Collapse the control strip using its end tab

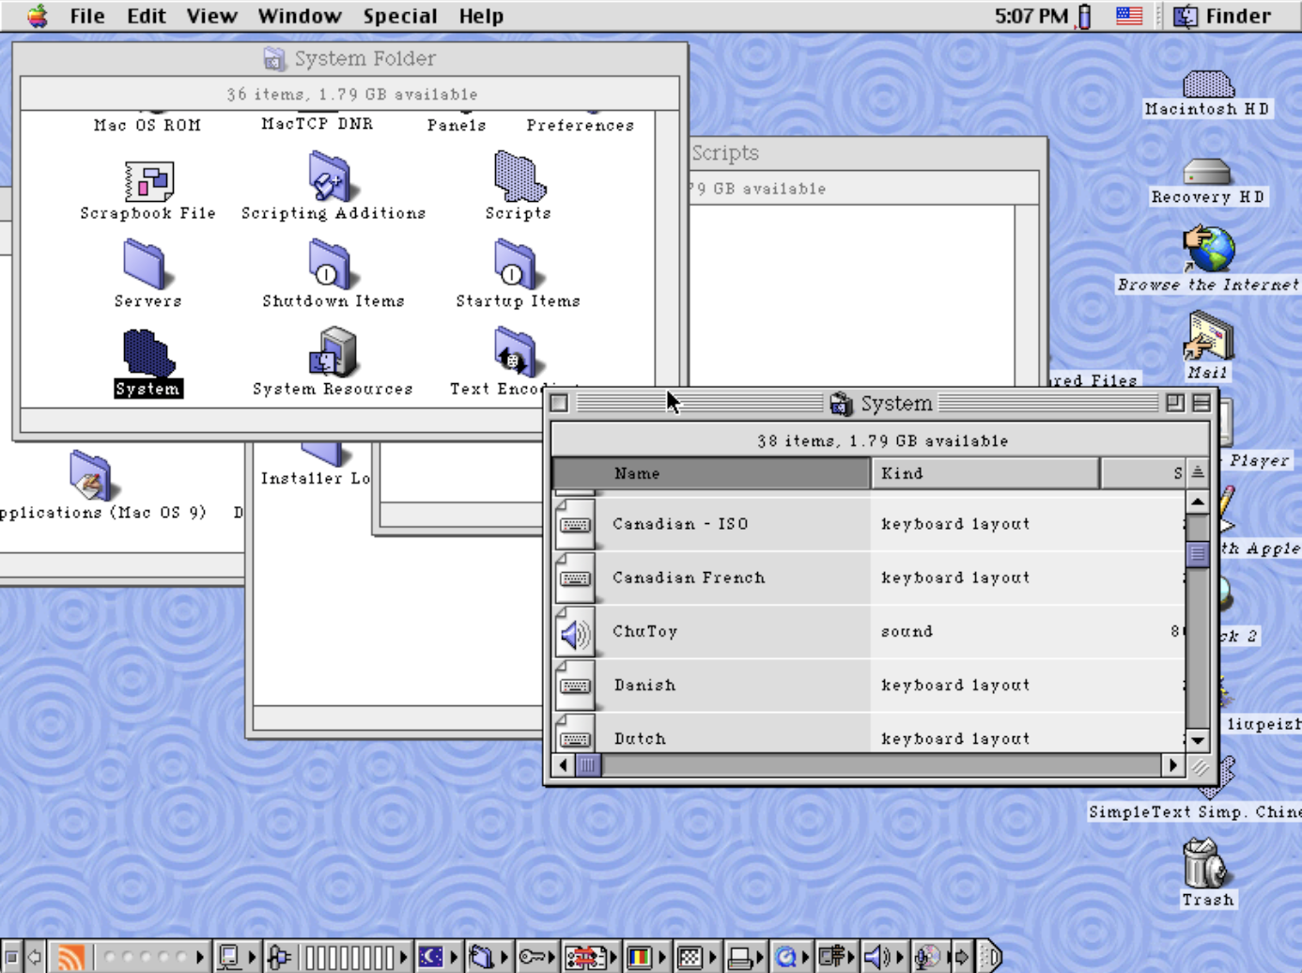click(989, 957)
